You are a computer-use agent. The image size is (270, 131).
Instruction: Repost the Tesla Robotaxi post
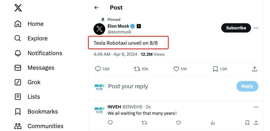[x=137, y=69]
